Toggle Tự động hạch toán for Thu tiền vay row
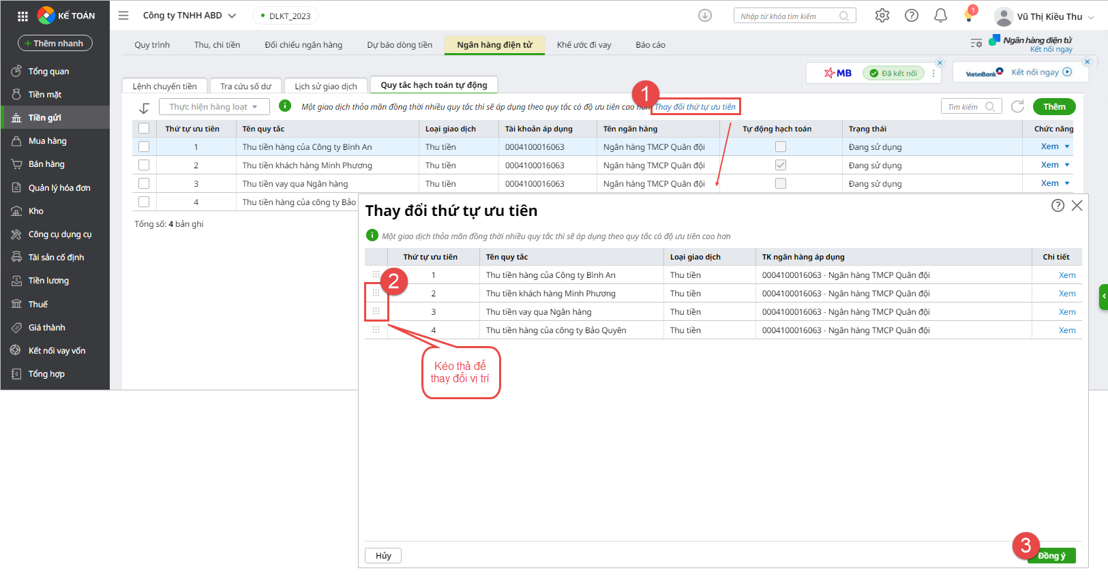The height and width of the screenshot is (575, 1108). click(x=781, y=183)
